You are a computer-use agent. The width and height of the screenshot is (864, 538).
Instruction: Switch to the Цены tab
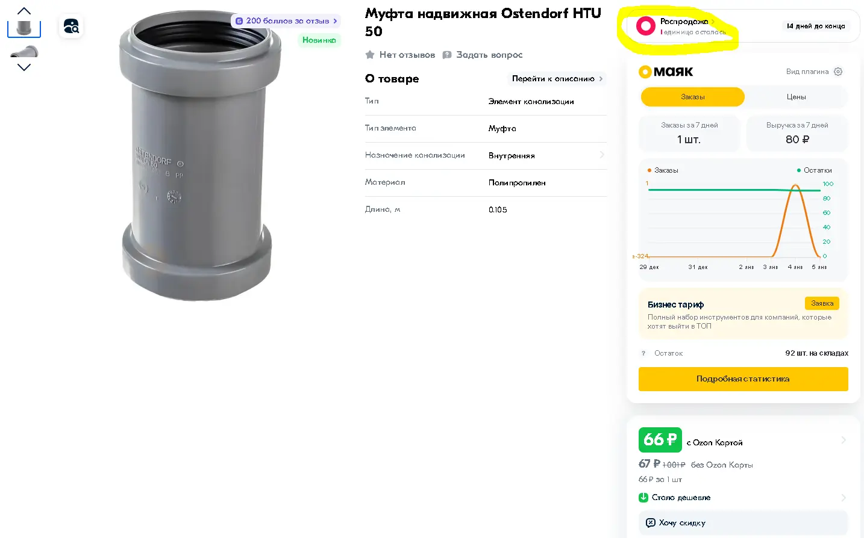(x=796, y=97)
